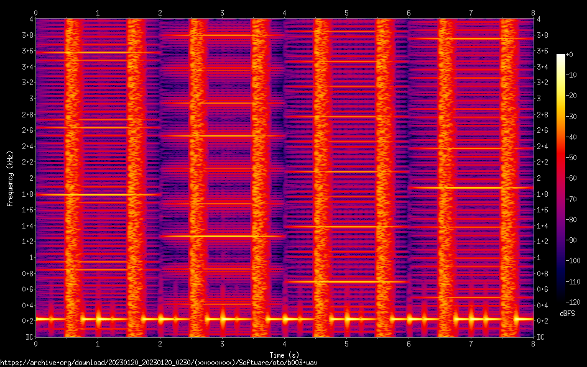Click the 4 second tick on top time axis
Viewport: 587px width, 367px height.
pos(284,12)
